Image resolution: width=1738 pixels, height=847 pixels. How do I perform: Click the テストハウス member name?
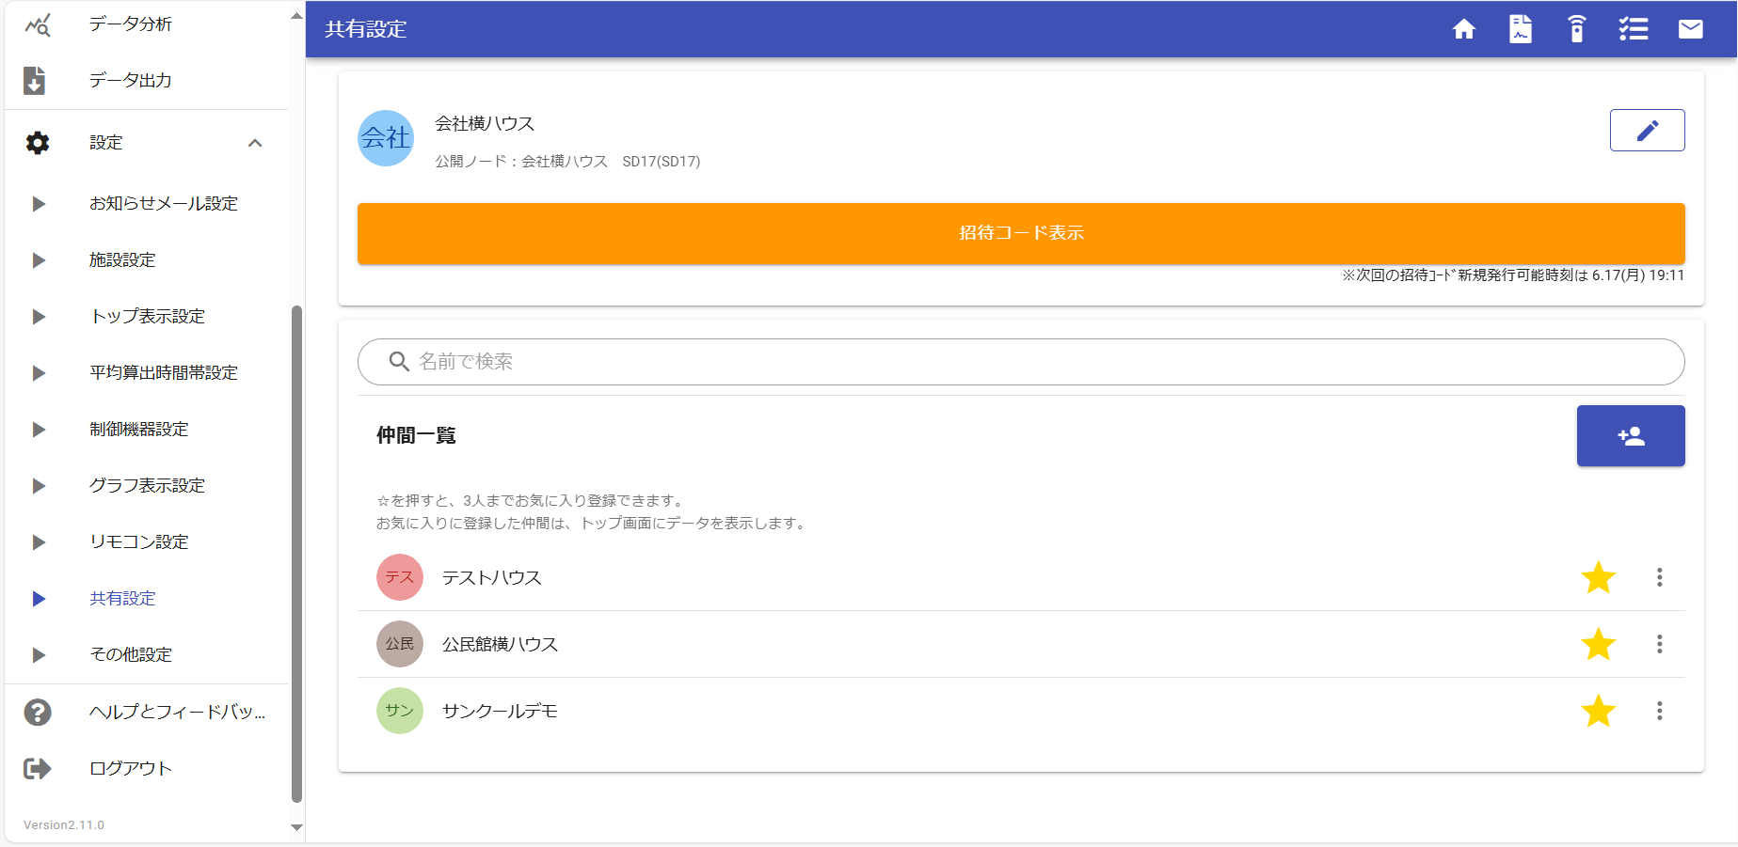click(492, 578)
